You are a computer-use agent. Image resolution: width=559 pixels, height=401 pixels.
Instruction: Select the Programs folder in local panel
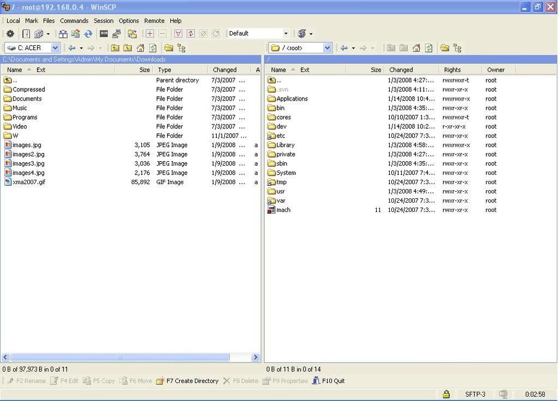pos(20,117)
